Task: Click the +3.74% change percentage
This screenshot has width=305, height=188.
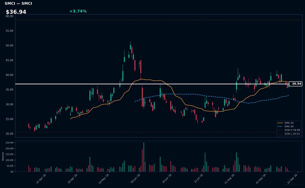Action: [78, 11]
